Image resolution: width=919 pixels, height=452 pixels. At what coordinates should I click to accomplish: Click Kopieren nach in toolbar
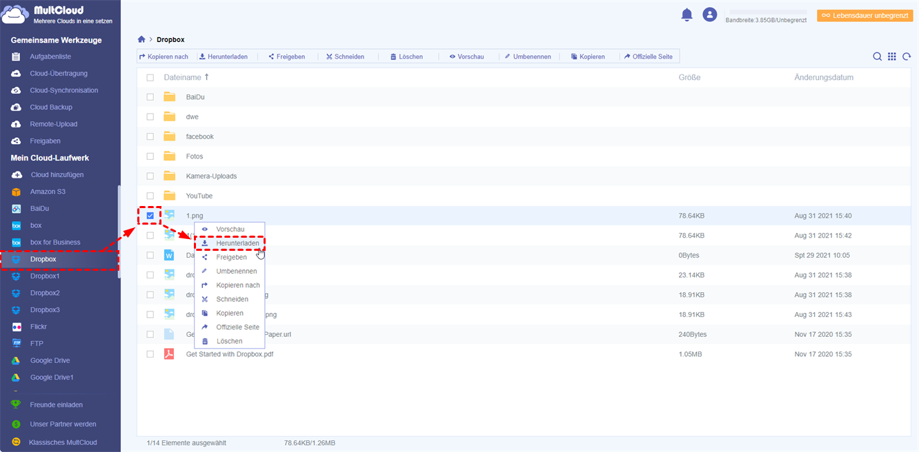(x=164, y=56)
